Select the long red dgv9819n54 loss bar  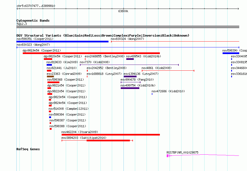click(x=91, y=53)
